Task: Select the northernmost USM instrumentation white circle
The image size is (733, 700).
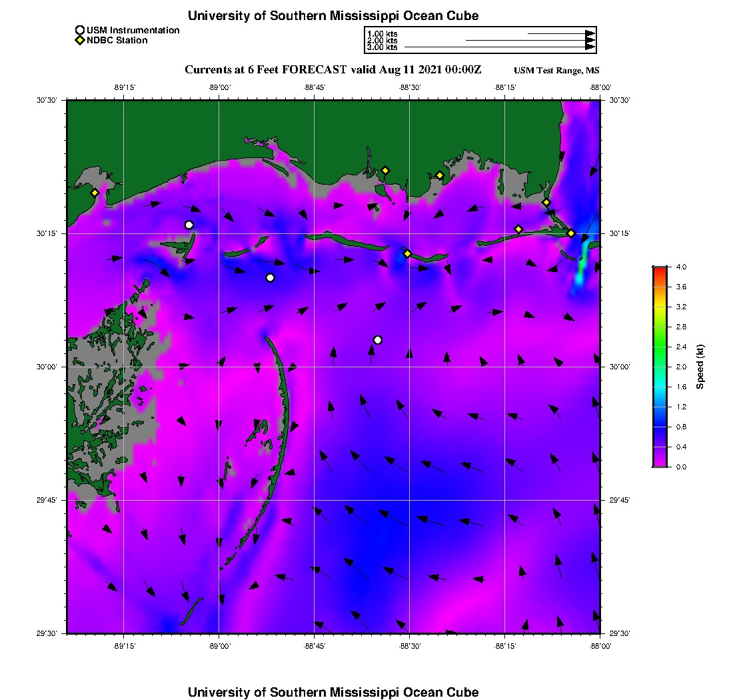Action: click(x=189, y=225)
